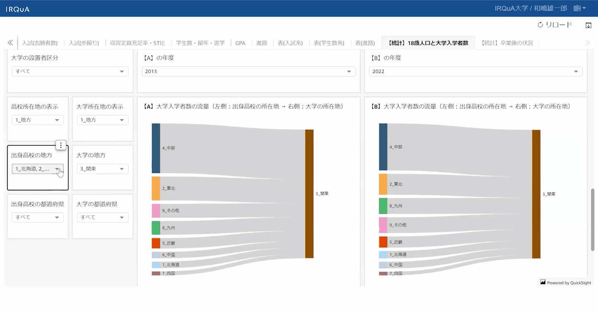Open the 大学の地方 dropdown set to 3_関東
598x311 pixels.
(x=102, y=169)
